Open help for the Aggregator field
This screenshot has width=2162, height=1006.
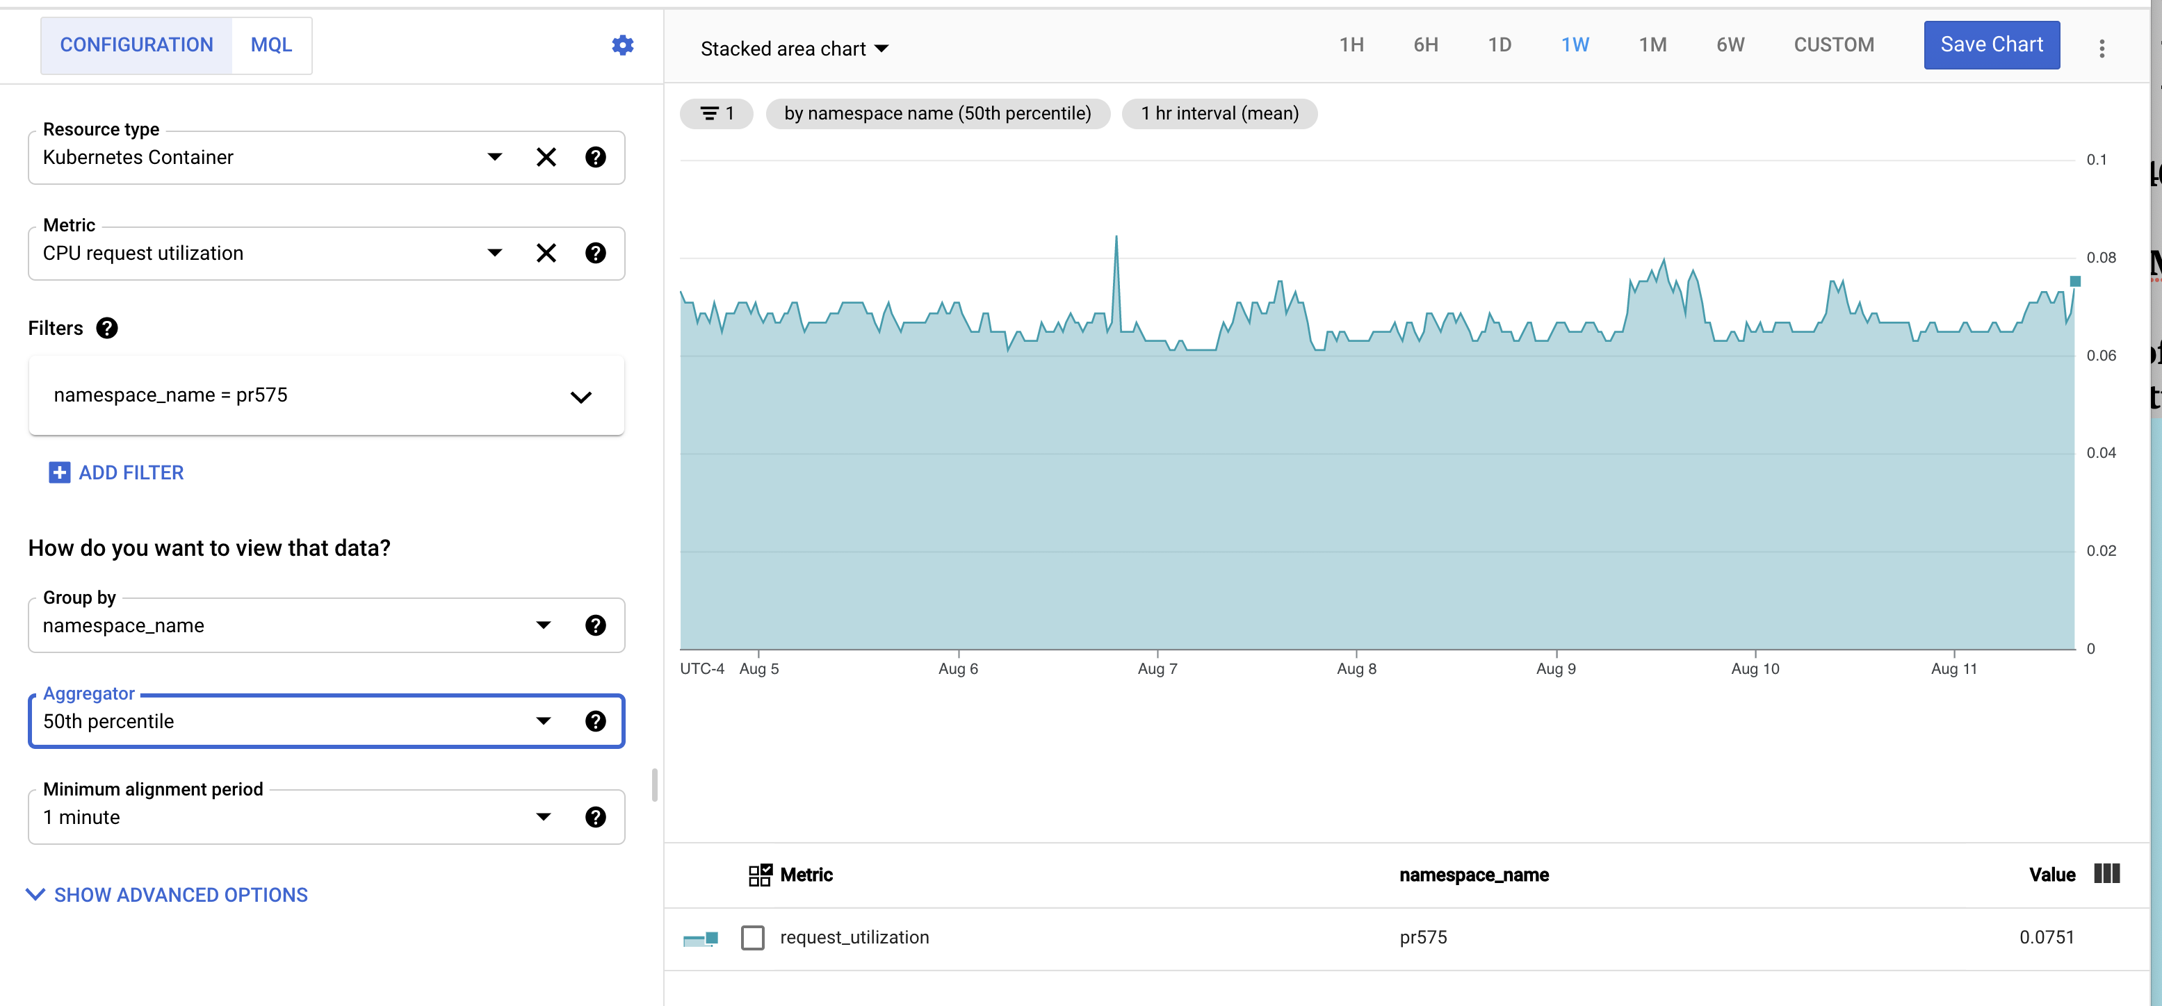pyautogui.click(x=596, y=720)
